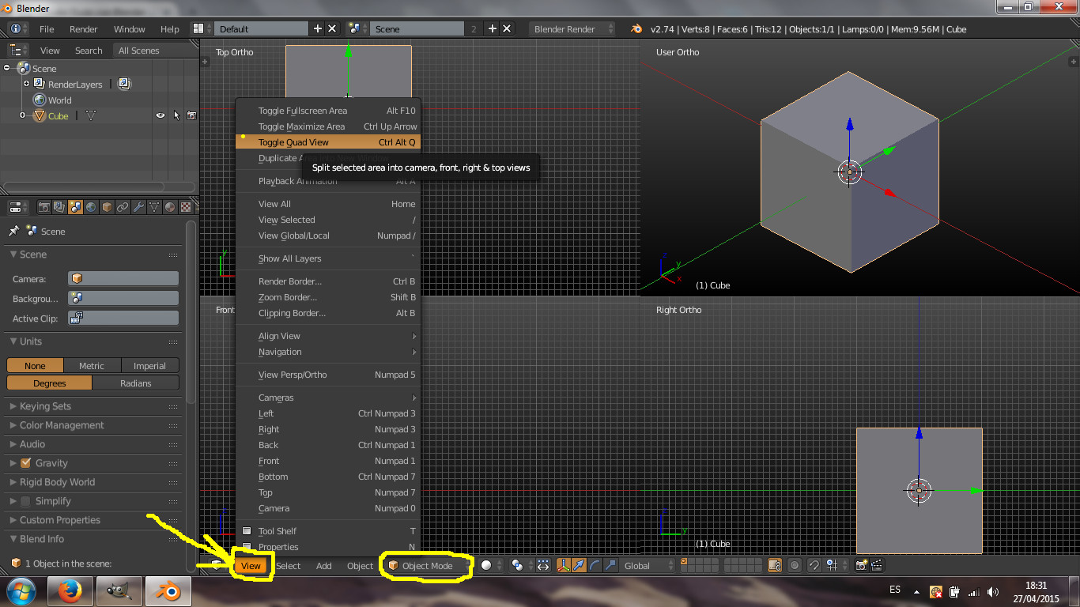This screenshot has width=1080, height=607.
Task: Open the Scene properties tab icon
Action: click(76, 207)
